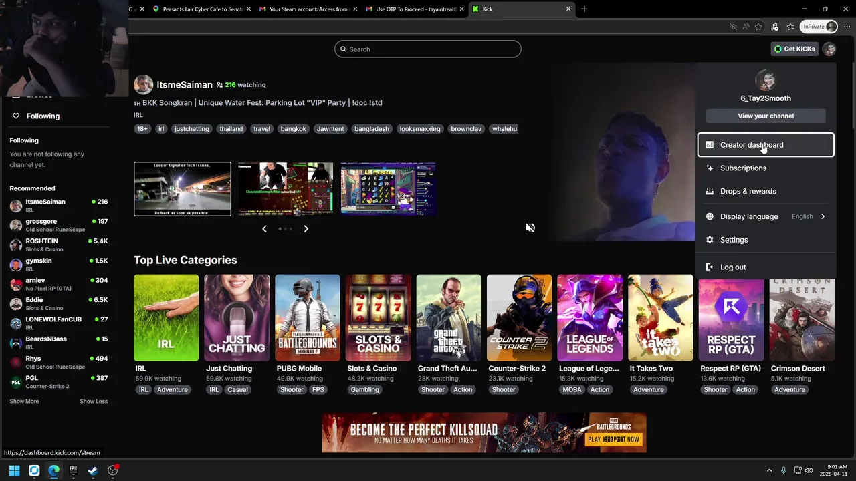Click Log out in the account menu
Image resolution: width=856 pixels, height=481 pixels.
pyautogui.click(x=766, y=267)
